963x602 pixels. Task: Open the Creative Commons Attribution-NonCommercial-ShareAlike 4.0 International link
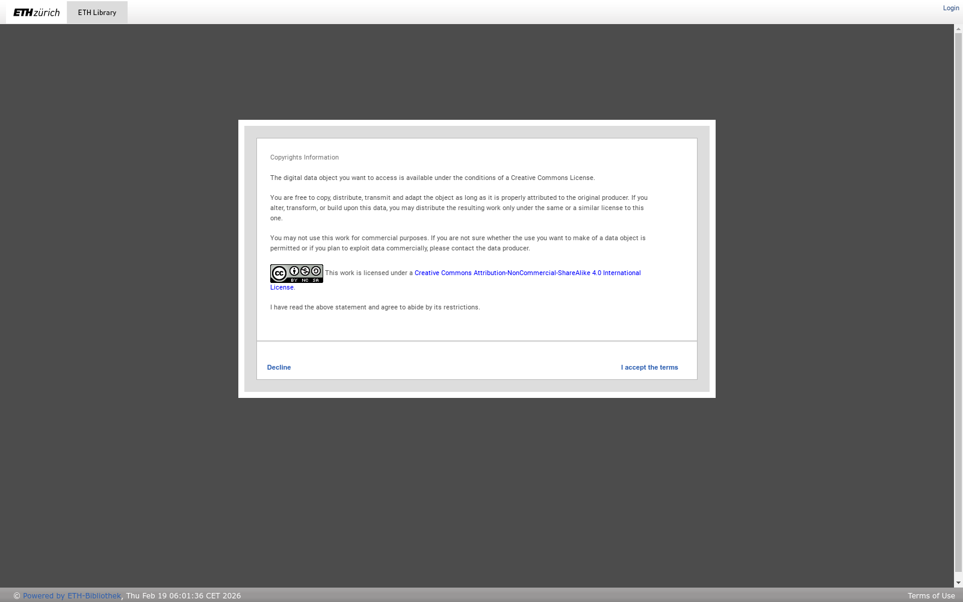[x=528, y=273]
